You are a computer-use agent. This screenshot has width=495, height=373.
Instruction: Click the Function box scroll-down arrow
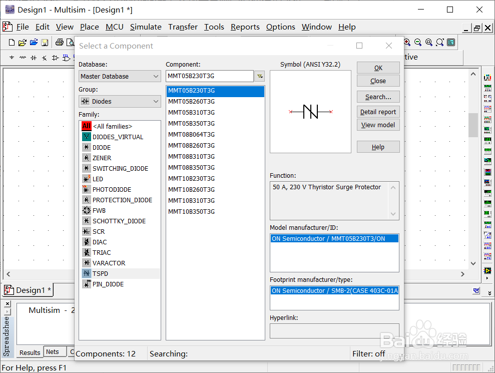(x=393, y=214)
